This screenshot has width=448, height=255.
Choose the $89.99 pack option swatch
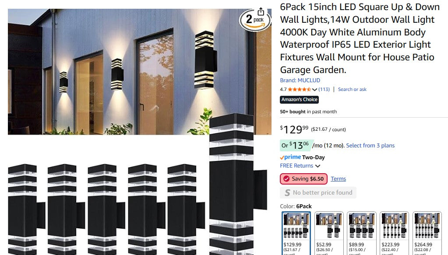pos(361,233)
